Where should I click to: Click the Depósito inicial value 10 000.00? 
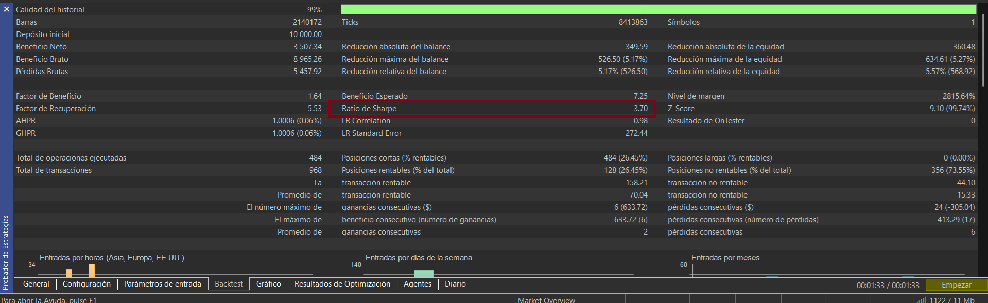coord(305,34)
